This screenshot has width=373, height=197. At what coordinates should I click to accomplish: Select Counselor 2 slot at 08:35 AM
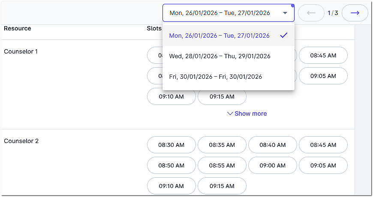click(x=222, y=145)
